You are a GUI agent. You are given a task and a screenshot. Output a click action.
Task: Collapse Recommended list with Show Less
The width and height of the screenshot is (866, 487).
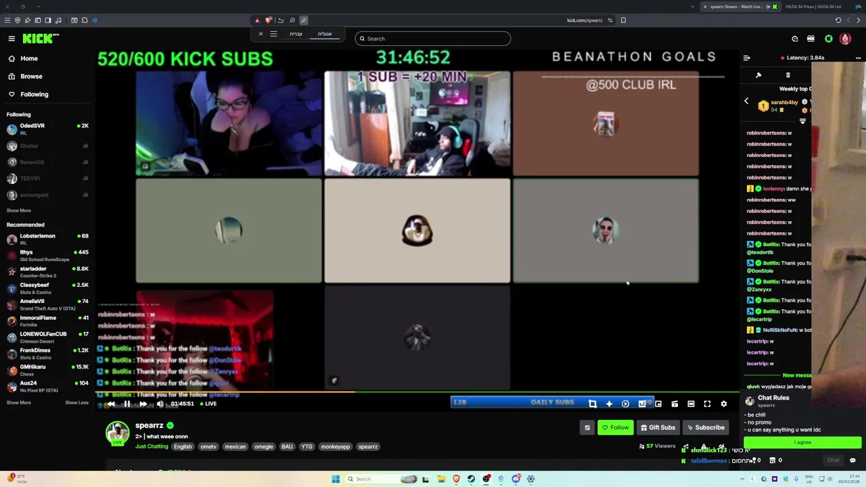tap(76, 402)
